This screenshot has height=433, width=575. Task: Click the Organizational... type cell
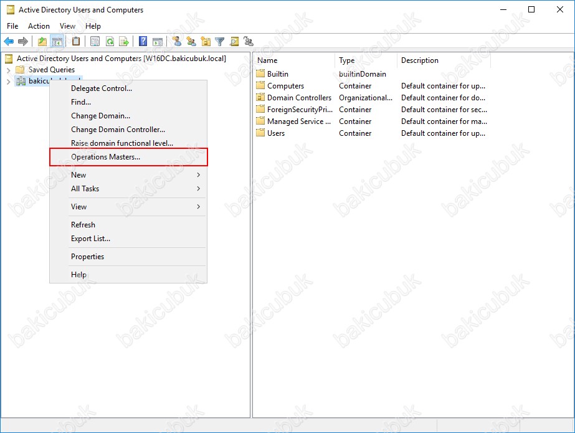click(366, 98)
